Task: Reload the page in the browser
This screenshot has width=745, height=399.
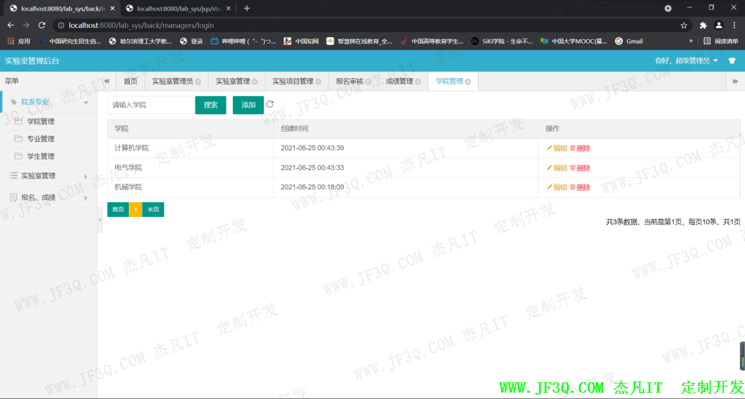Action: click(x=42, y=25)
